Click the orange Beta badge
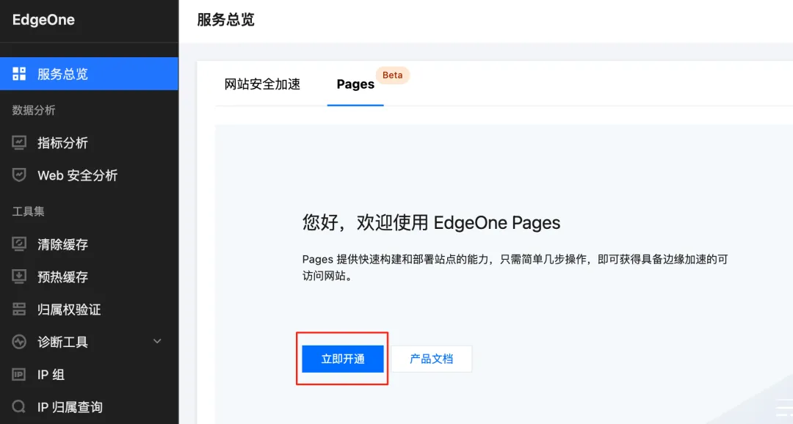793x424 pixels. [393, 75]
